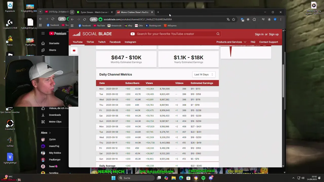The width and height of the screenshot is (324, 182).
Task: Click the VPN badge in the address bar
Action: point(93,19)
